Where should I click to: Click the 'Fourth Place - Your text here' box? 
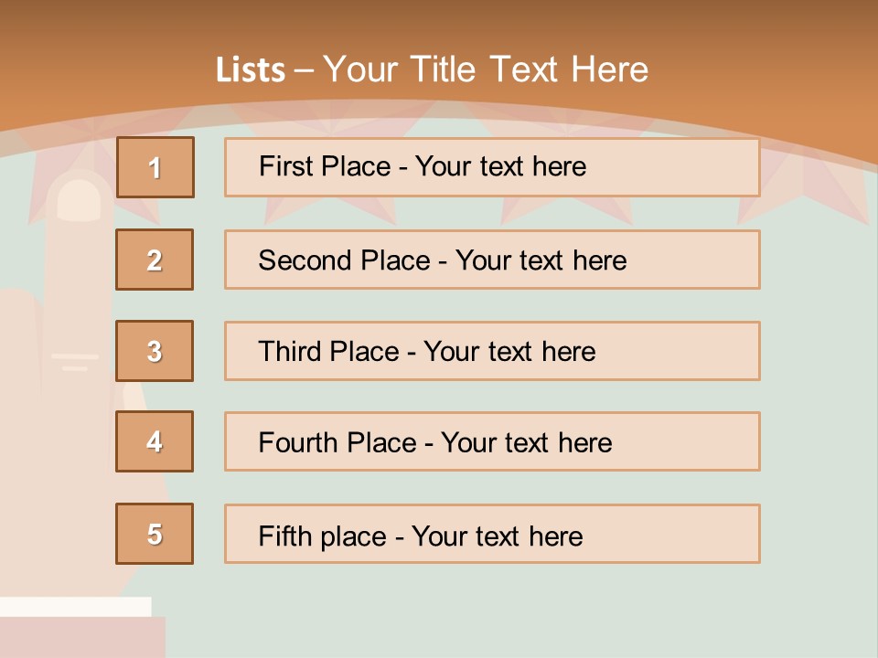pos(492,441)
